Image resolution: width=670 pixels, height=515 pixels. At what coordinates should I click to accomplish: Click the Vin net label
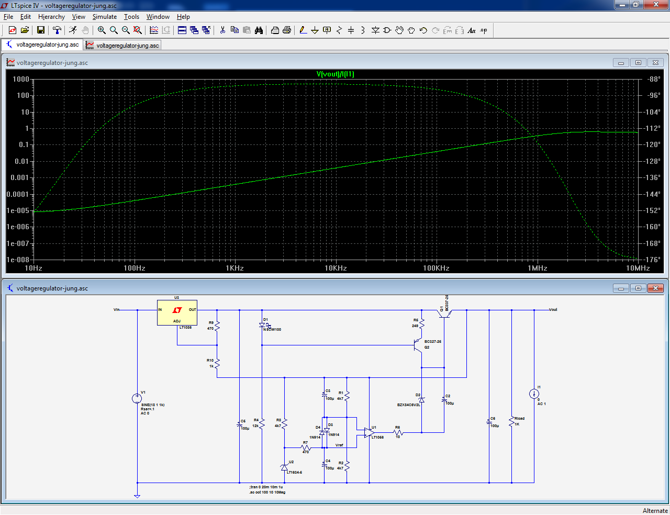[117, 309]
